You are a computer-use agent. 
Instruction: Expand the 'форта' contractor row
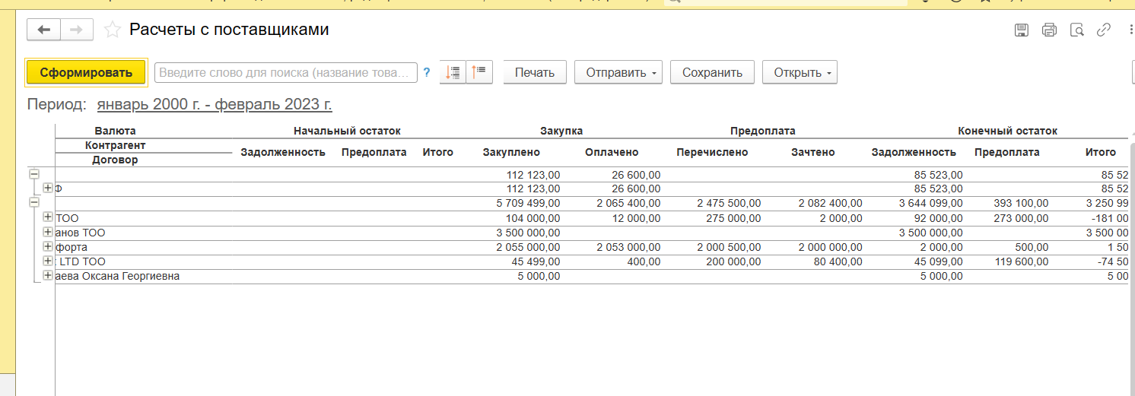(48, 247)
